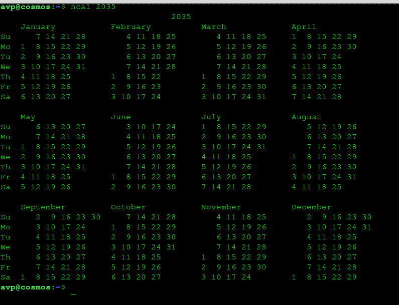Click day 31 in January
Screen dimensions: 399x305
81,67
